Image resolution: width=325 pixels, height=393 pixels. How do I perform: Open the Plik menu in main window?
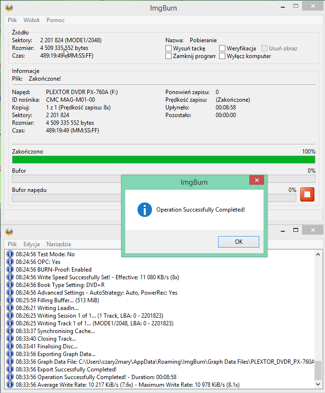[x=12, y=20]
